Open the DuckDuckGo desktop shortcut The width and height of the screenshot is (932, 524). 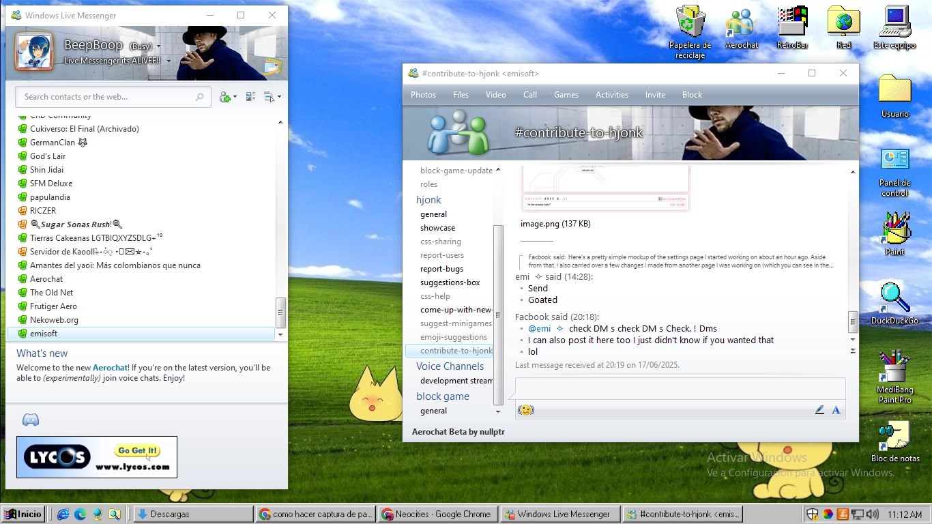click(x=894, y=304)
